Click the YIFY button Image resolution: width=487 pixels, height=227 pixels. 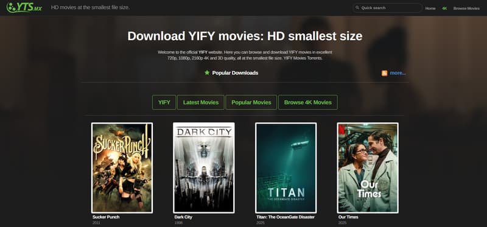(164, 102)
